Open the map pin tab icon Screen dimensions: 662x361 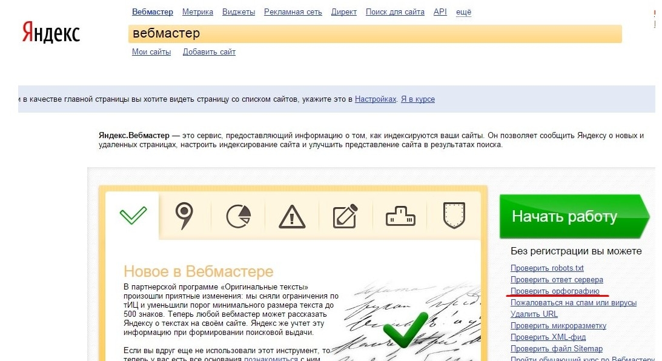click(184, 216)
